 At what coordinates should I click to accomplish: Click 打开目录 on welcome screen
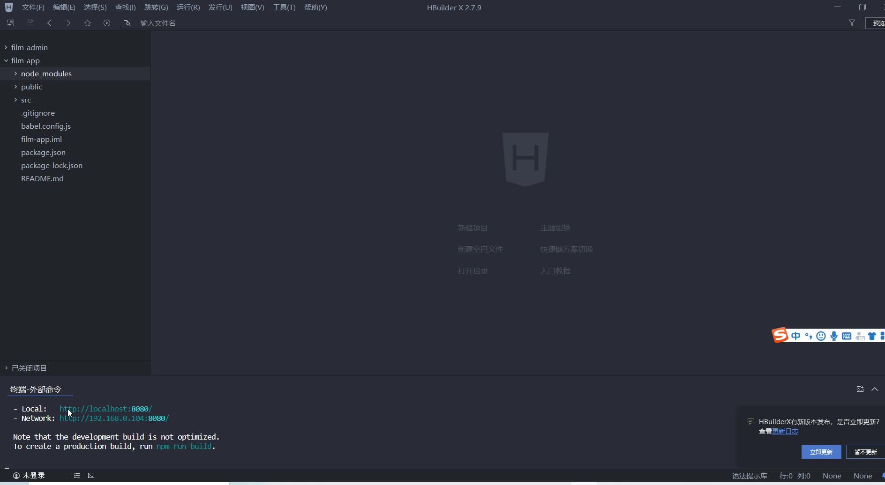[472, 271]
